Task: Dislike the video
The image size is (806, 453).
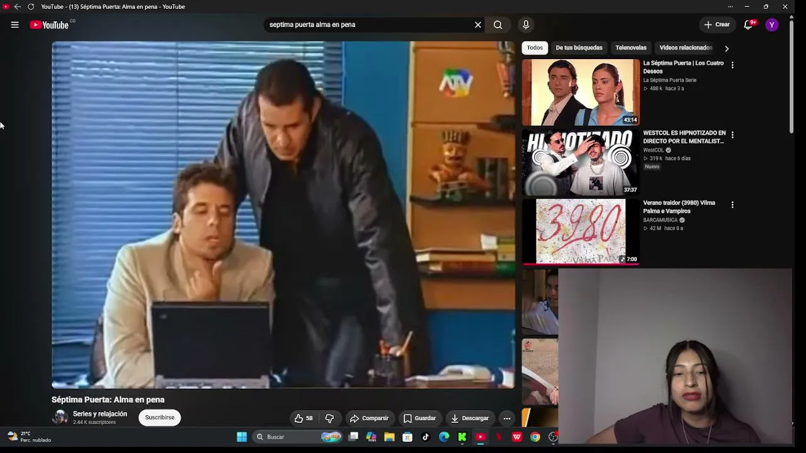Action: click(329, 418)
